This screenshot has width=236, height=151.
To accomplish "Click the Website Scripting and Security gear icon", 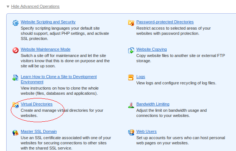I will pos(16,23).
